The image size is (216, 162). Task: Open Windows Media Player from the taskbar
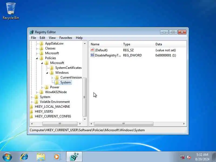57,157
